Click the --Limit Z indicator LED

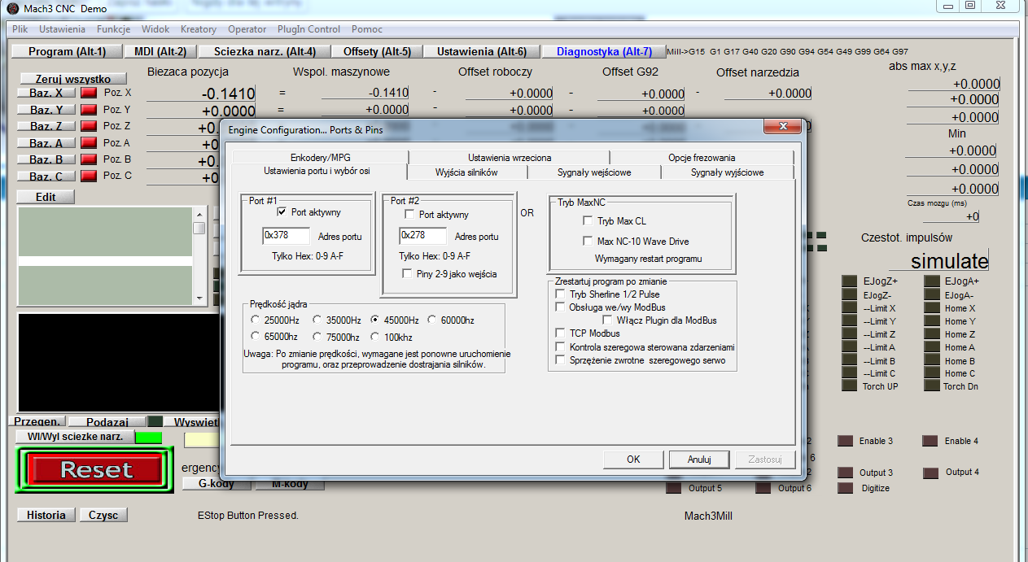click(849, 334)
